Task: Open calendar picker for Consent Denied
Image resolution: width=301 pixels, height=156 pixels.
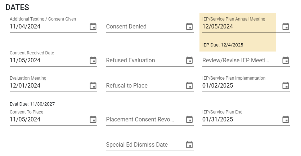Action: pos(189,27)
